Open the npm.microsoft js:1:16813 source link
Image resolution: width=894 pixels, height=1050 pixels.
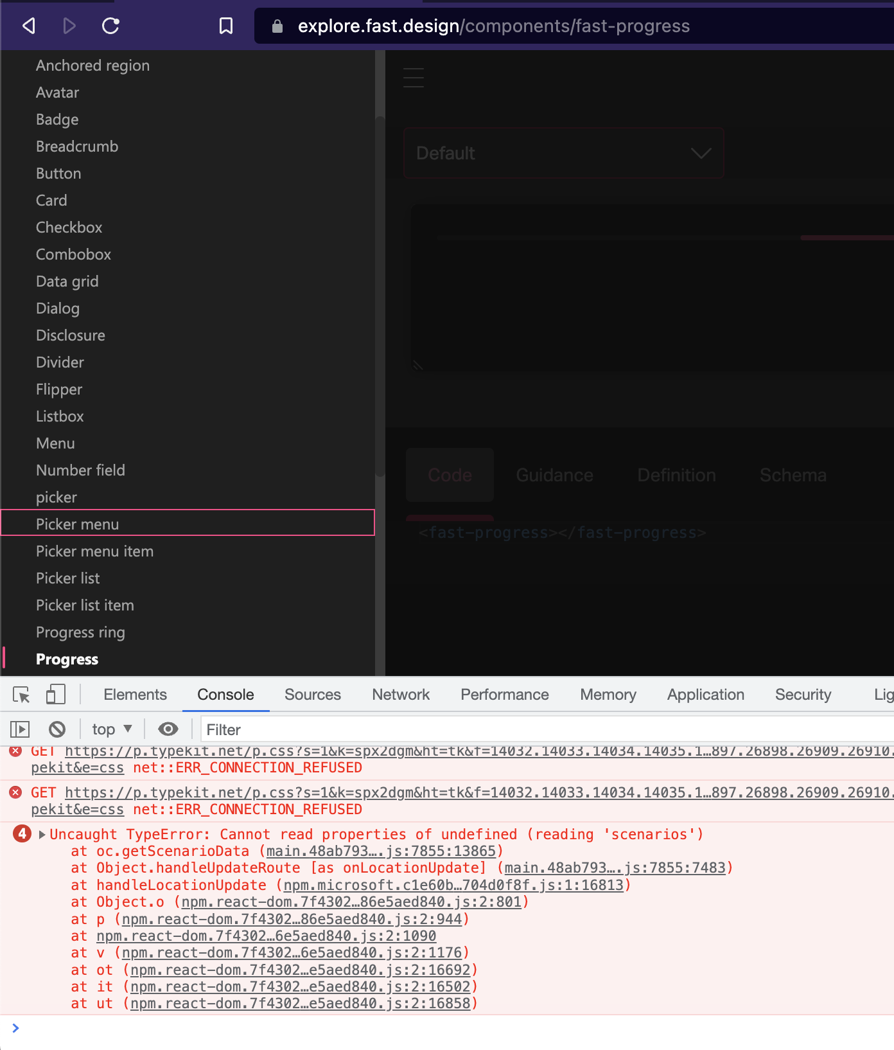click(x=453, y=885)
